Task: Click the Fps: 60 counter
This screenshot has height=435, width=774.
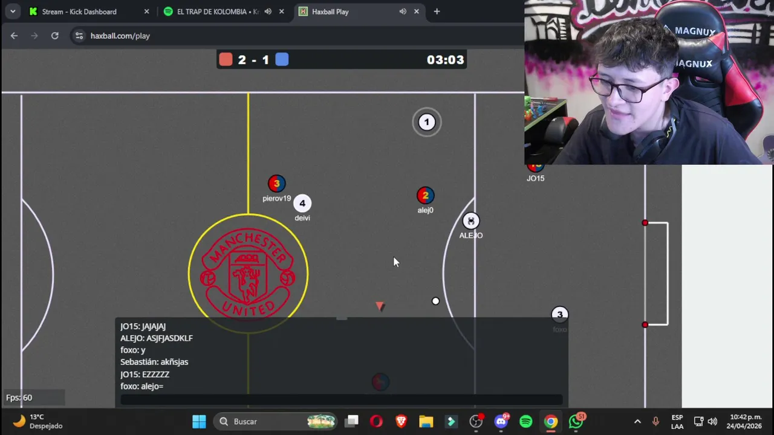Action: 19,398
